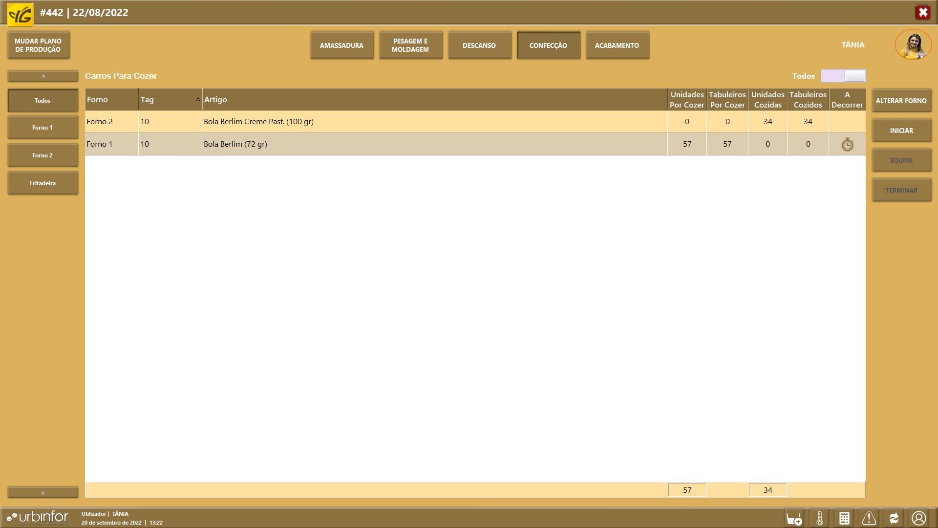Click Tânia's profile photo
The height and width of the screenshot is (528, 938).
[913, 45]
